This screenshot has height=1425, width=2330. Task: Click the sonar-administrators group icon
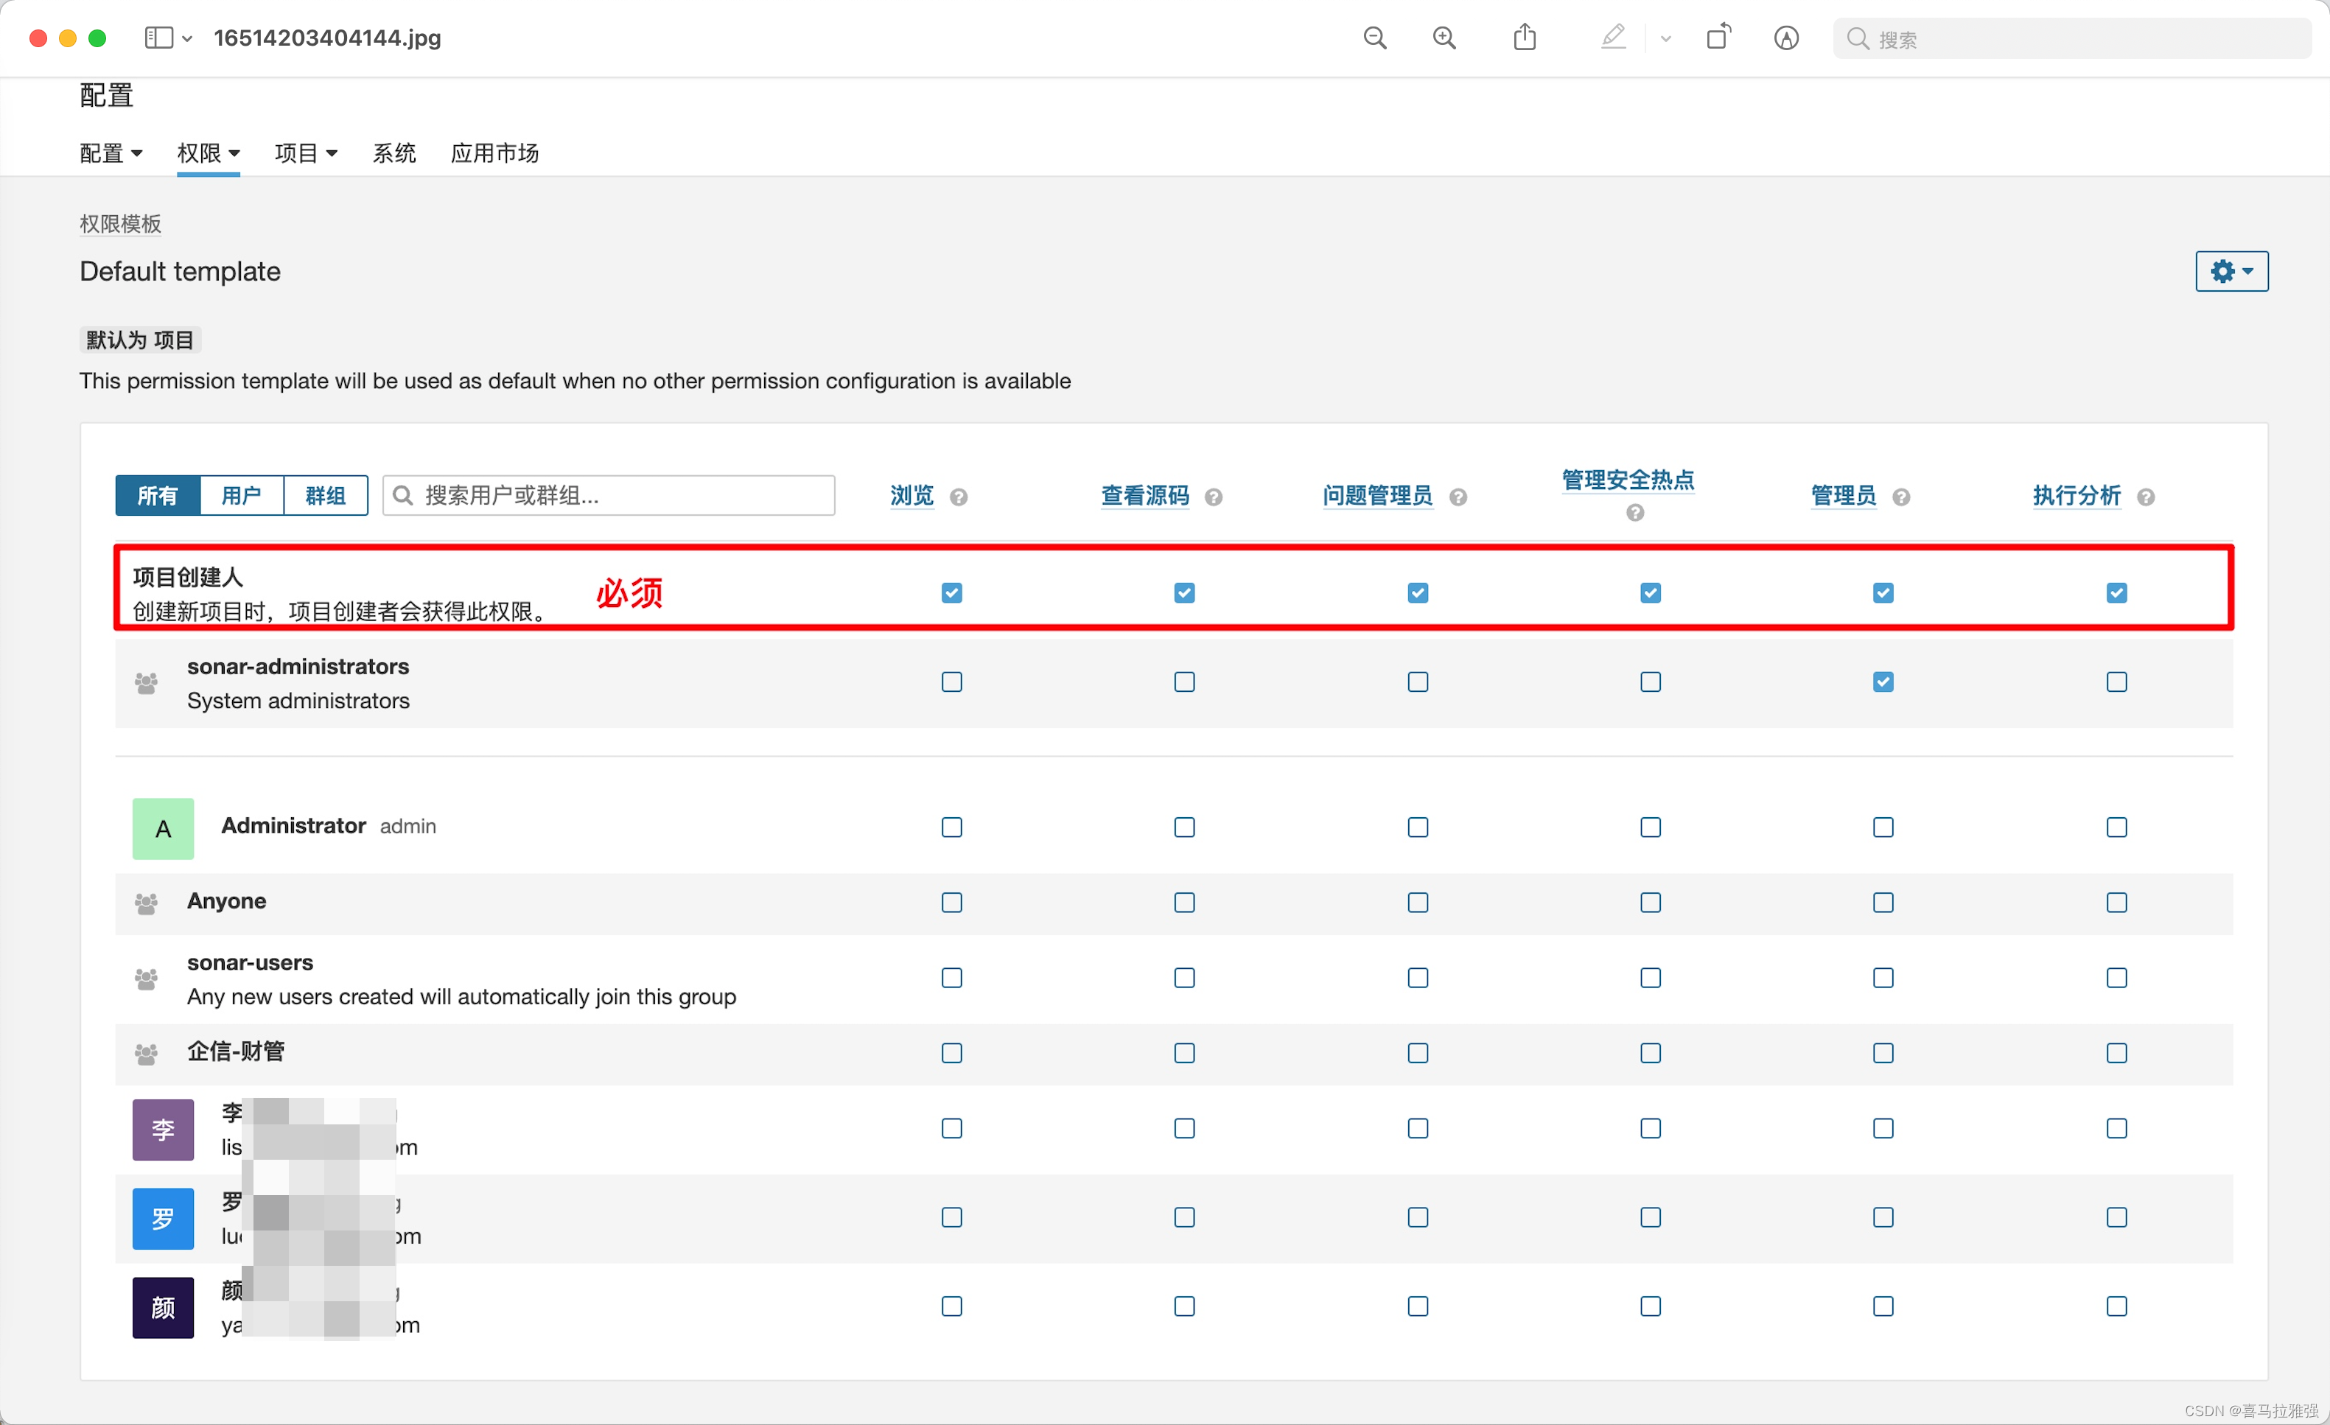pos(146,683)
